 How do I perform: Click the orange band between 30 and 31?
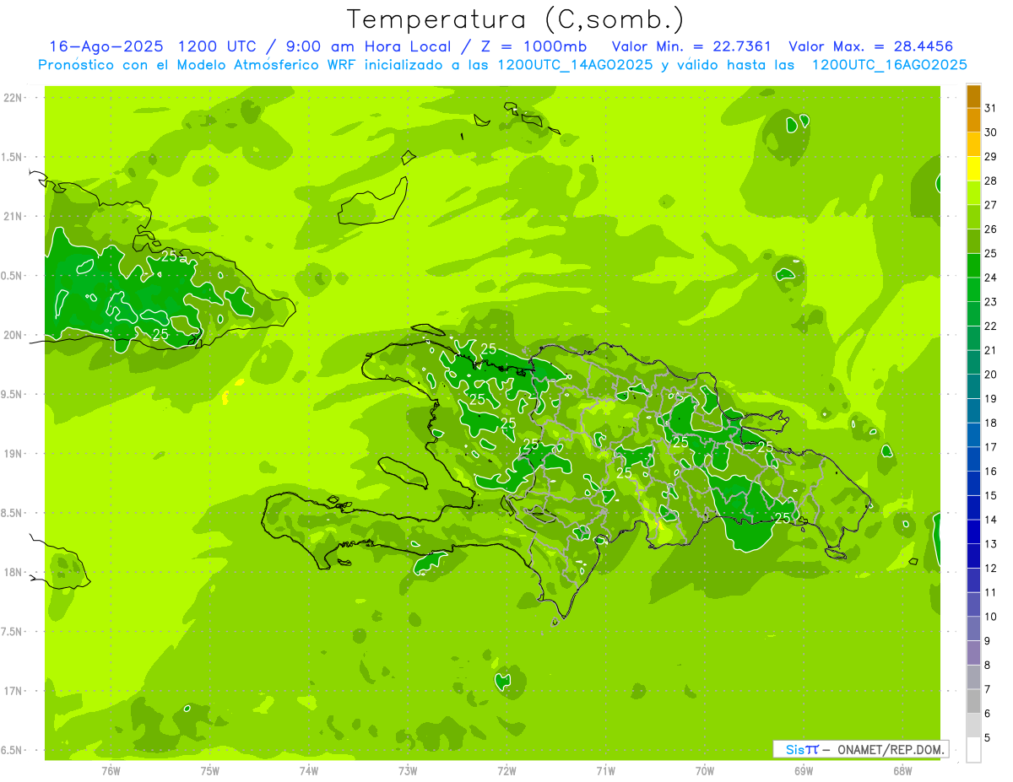(973, 121)
